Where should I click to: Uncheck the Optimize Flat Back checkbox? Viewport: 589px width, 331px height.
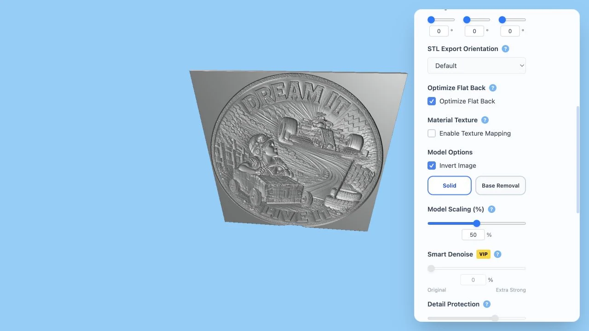click(x=432, y=101)
